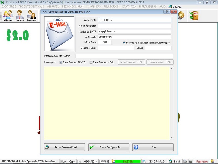This screenshot has height=164, width=218.
Task: Minimize the main application window
Action: coord(200,2)
